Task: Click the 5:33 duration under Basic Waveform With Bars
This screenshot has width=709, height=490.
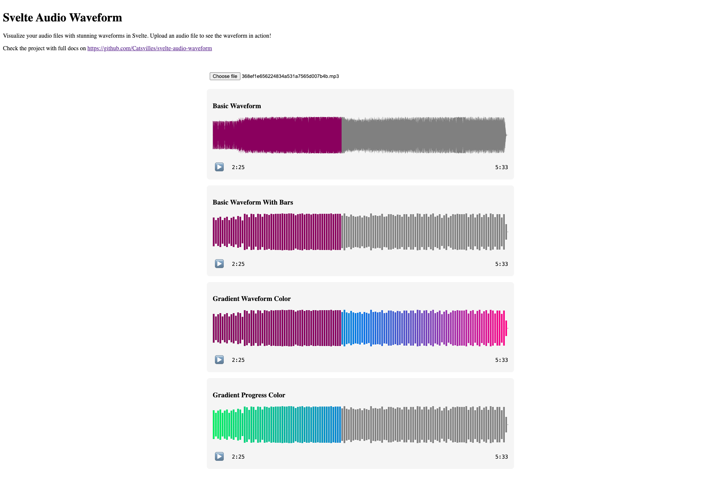Action: tap(501, 264)
